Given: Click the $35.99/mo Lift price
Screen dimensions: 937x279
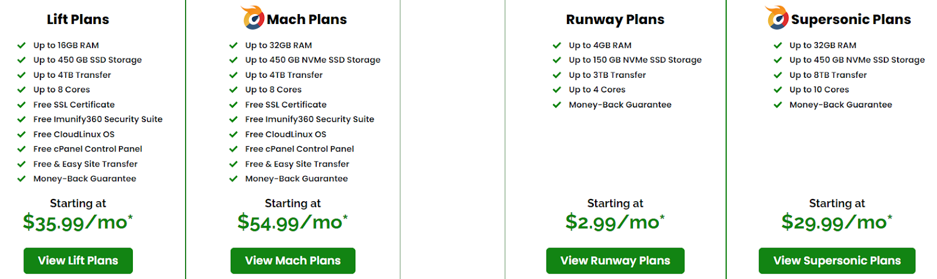Looking at the screenshot, I should 78,222.
